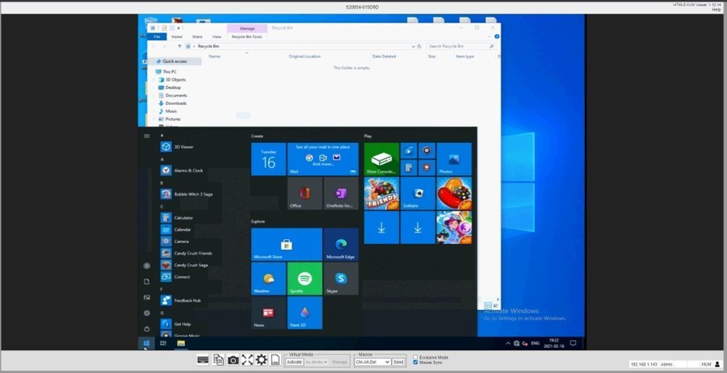Open the News tile

coord(268,312)
